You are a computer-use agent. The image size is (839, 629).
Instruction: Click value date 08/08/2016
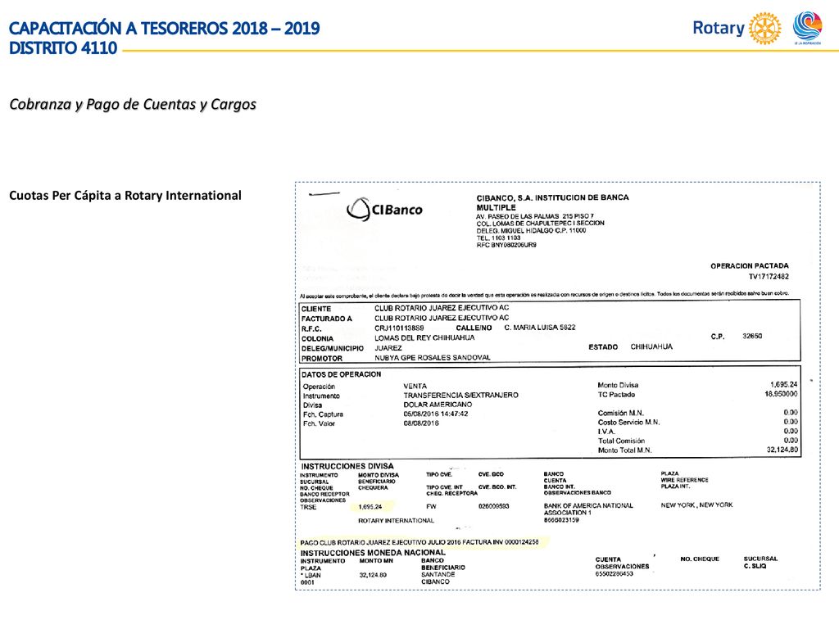(421, 423)
